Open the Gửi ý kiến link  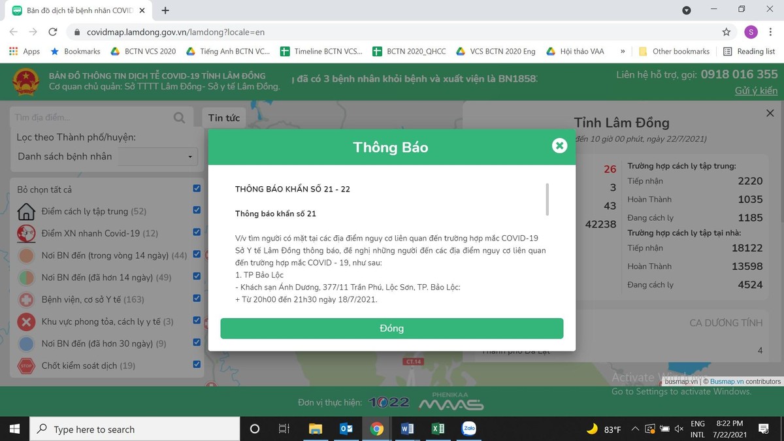756,91
